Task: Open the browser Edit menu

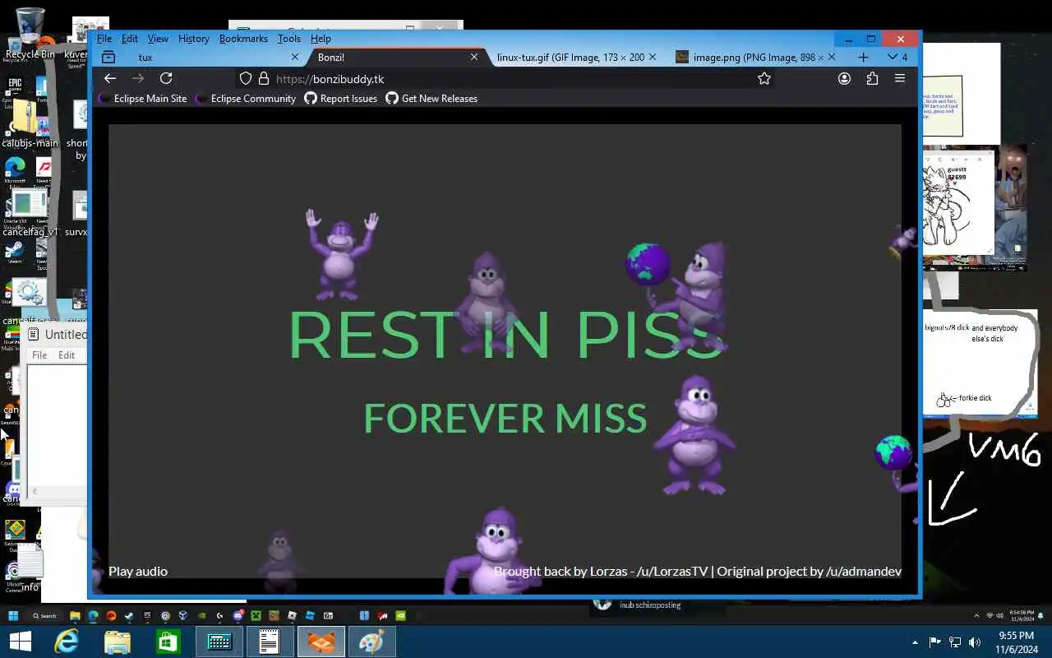Action: pos(130,39)
